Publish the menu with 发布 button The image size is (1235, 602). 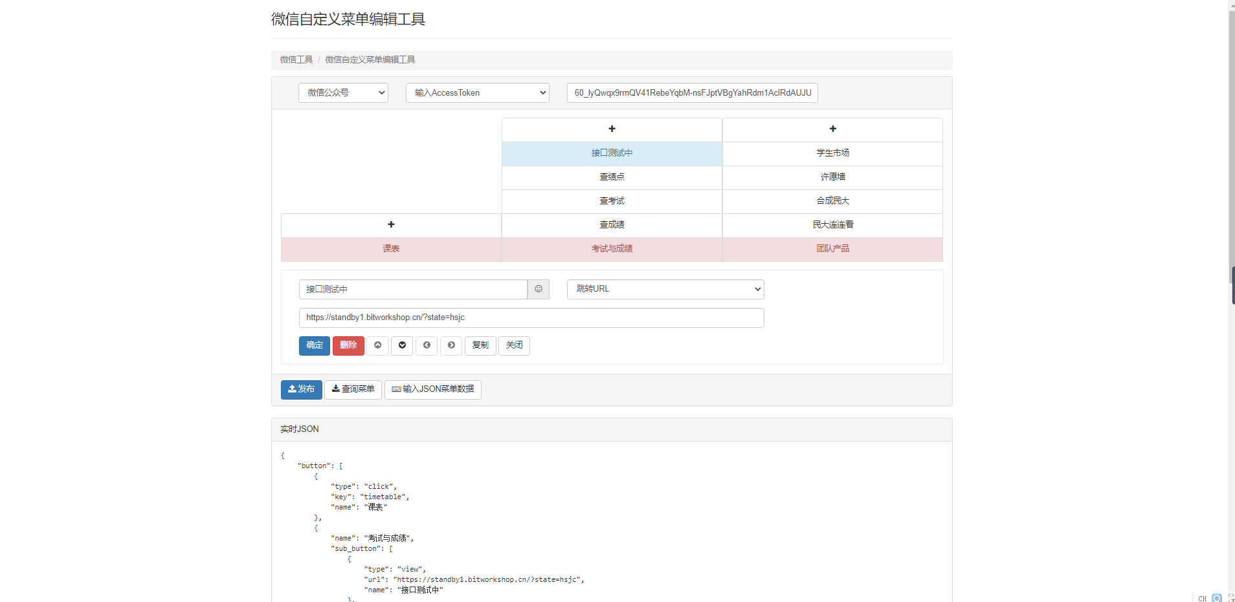tap(301, 389)
